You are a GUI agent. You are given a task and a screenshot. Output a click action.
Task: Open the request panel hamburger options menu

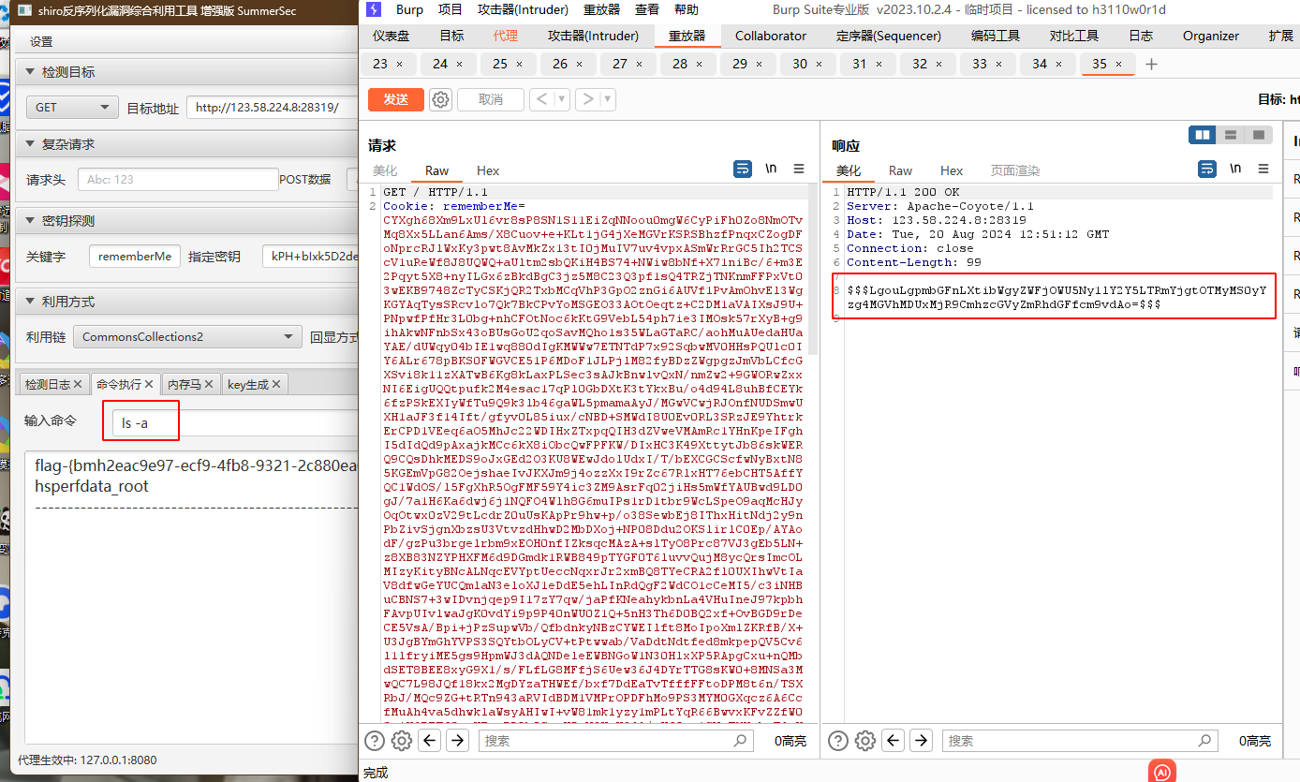tap(799, 170)
